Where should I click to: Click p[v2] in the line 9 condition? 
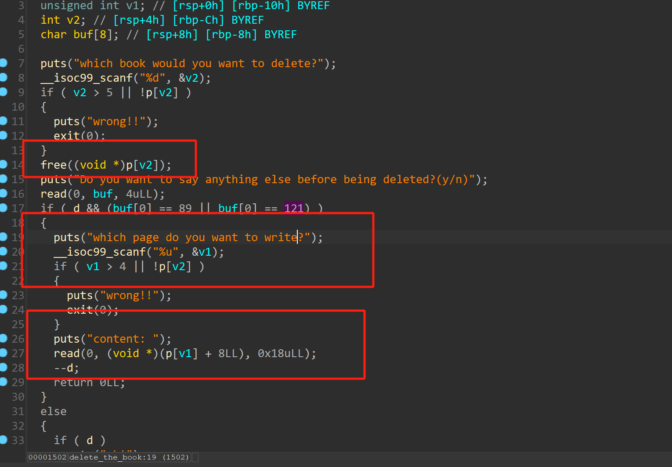(x=163, y=93)
